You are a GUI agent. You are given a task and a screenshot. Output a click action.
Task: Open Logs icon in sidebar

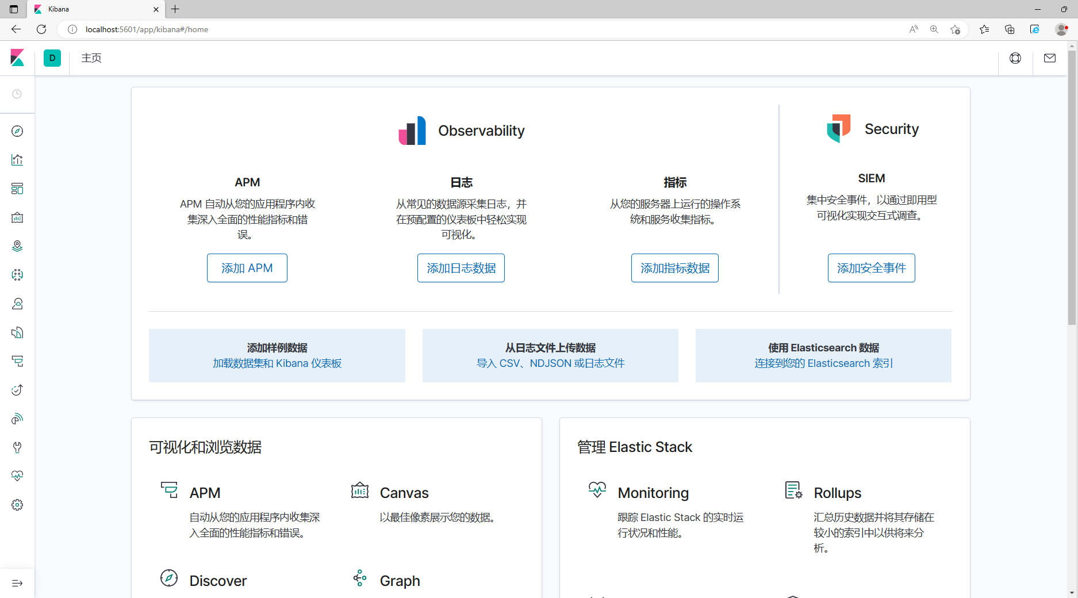pos(17,332)
